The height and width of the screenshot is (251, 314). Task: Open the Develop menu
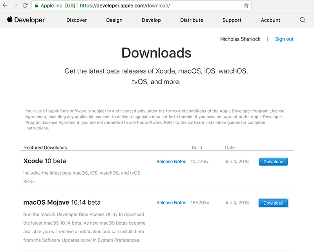click(x=151, y=20)
